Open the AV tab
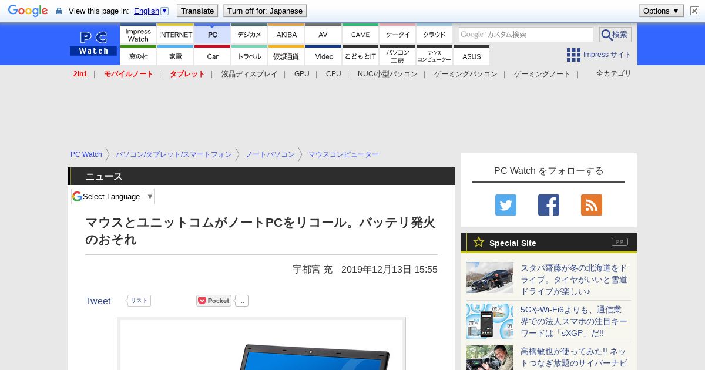Viewport: 705px width, 370px height. tap(324, 35)
